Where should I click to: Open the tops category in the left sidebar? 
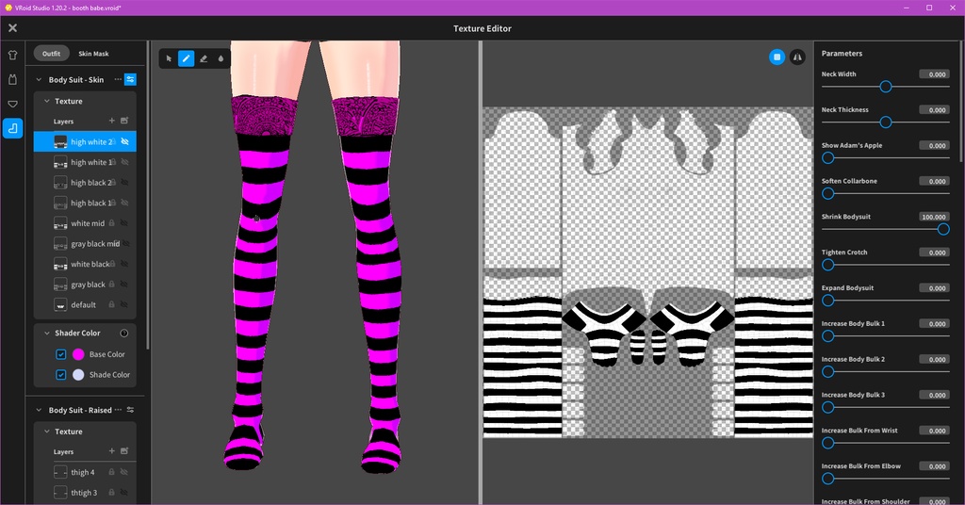[x=12, y=55]
